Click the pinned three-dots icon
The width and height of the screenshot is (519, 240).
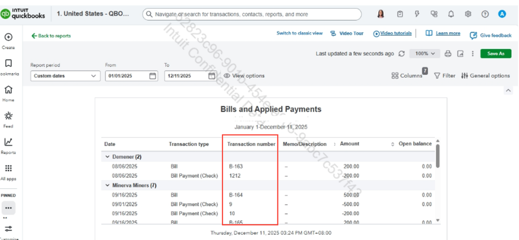[8, 208]
